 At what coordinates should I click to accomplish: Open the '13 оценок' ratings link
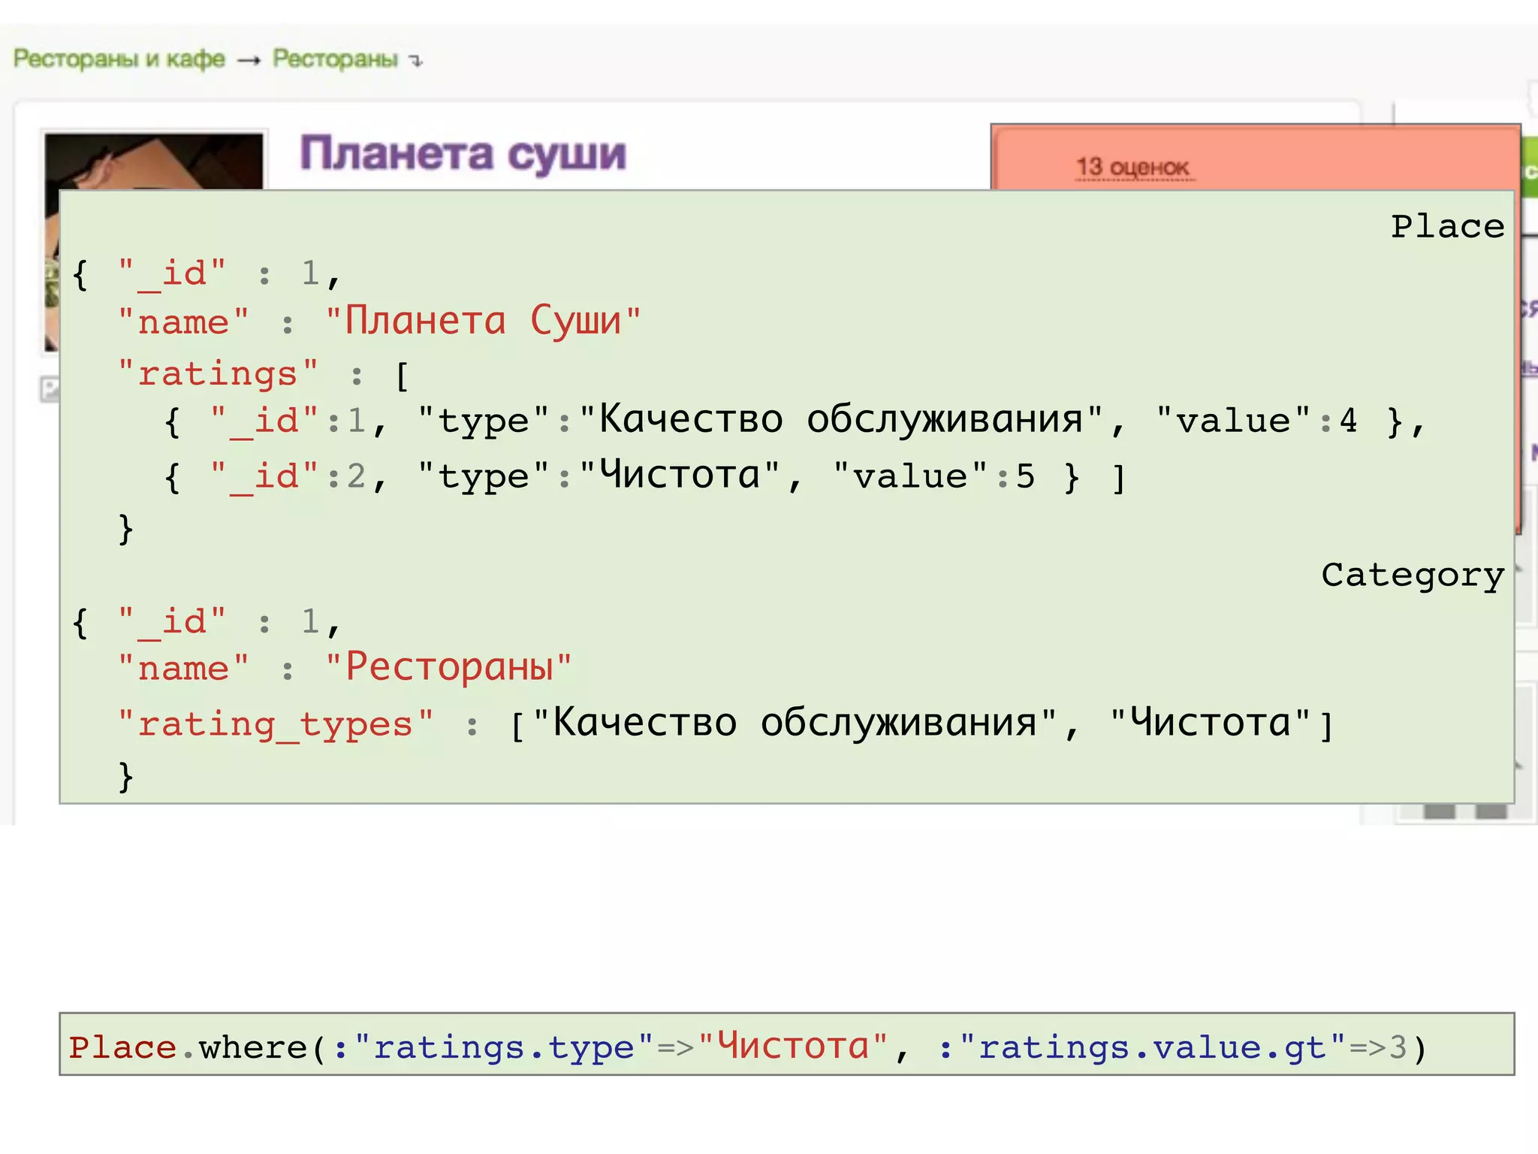click(x=1132, y=167)
